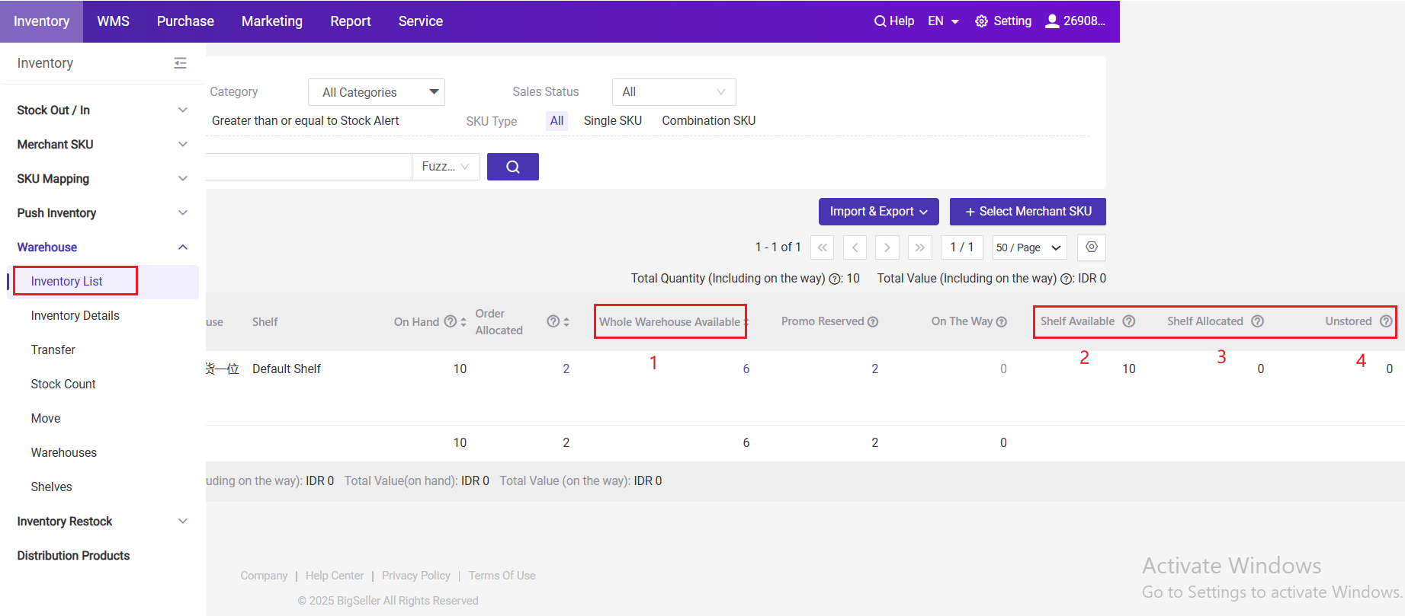Click the Shelf Available help icon
Image resolution: width=1405 pixels, height=616 pixels.
coord(1129,321)
